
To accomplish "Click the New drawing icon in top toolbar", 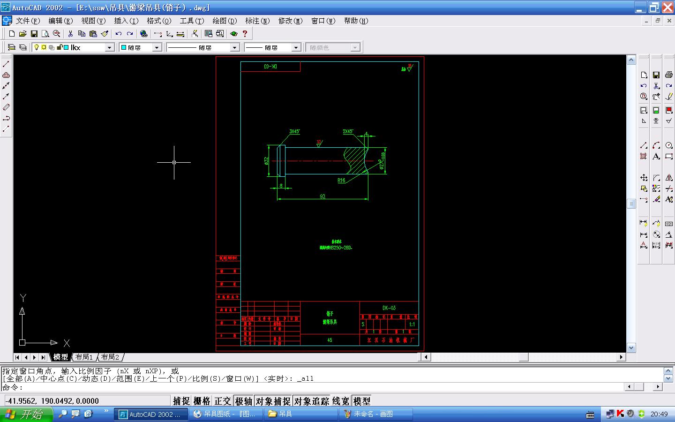I will click(12, 34).
